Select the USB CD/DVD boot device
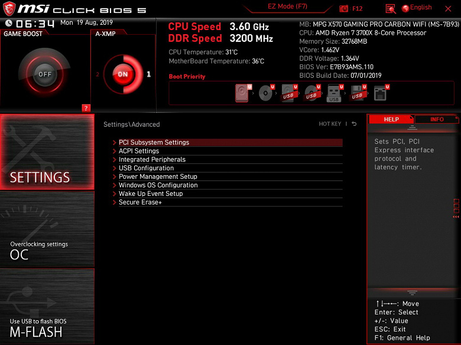Viewport: 461px width, 345px height. click(x=311, y=93)
